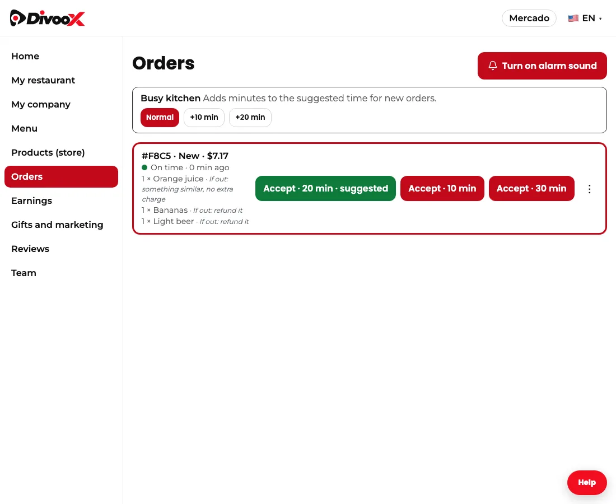Screen dimensions: 616x504
Task: Click the Light beer item line
Action: [x=195, y=222]
